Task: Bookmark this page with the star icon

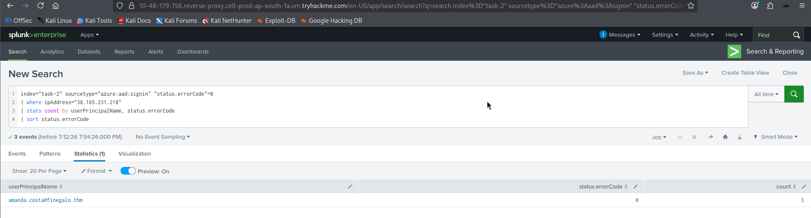Action: [691, 5]
